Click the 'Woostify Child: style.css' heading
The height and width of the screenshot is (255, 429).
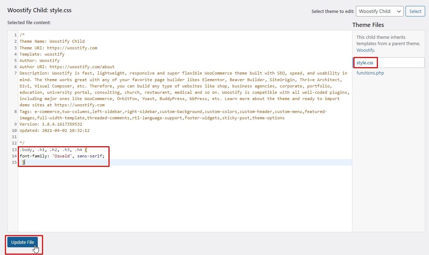point(40,10)
